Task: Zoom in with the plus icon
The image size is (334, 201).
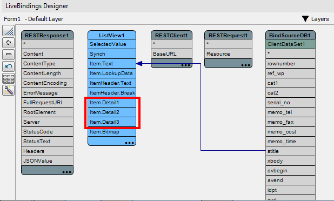Action: 9,43
